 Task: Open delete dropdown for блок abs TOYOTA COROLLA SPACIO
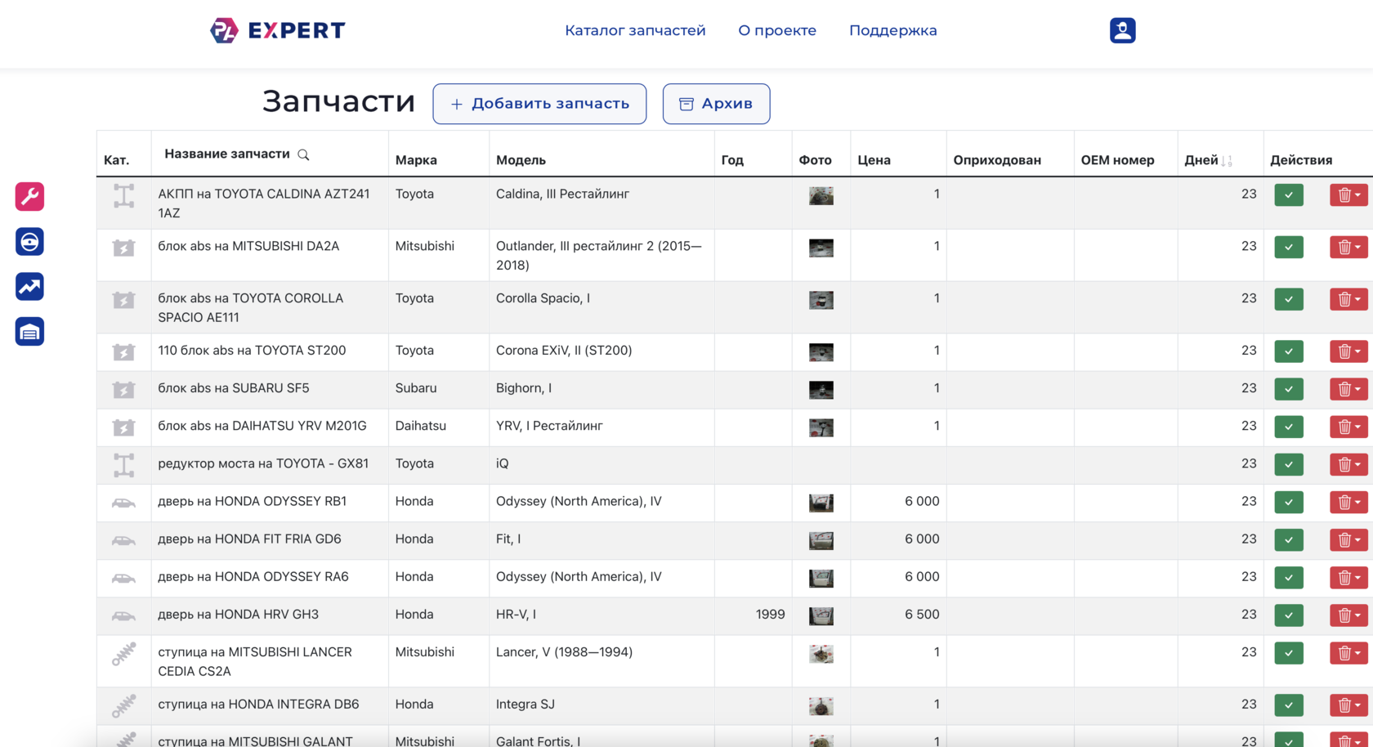click(1348, 299)
